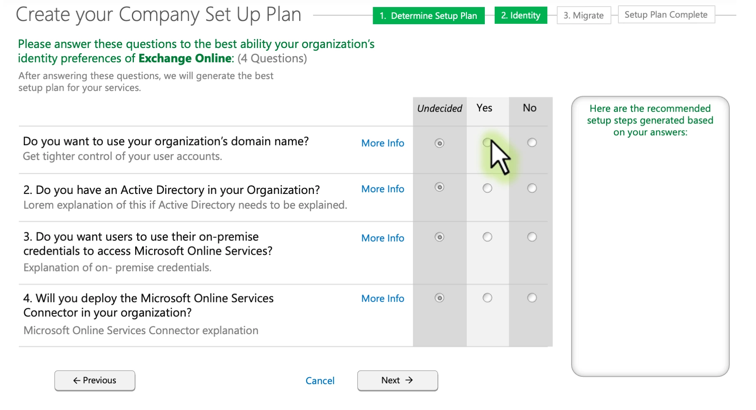The width and height of the screenshot is (756, 410).
Task: Answer No to deploying Services Connector
Action: [532, 298]
